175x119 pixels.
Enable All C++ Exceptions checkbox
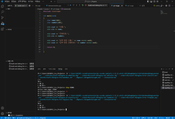(9, 115)
